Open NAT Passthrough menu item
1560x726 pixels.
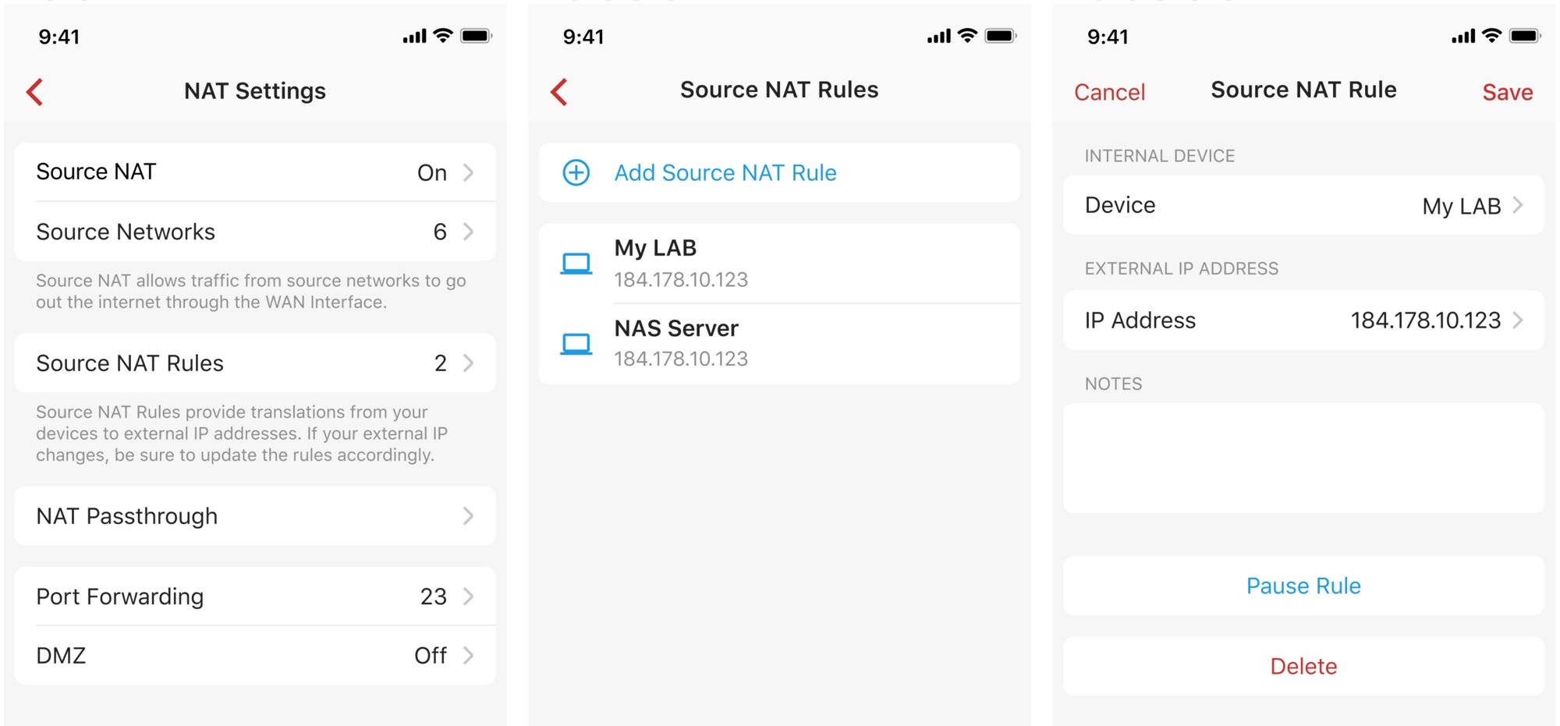coord(254,516)
